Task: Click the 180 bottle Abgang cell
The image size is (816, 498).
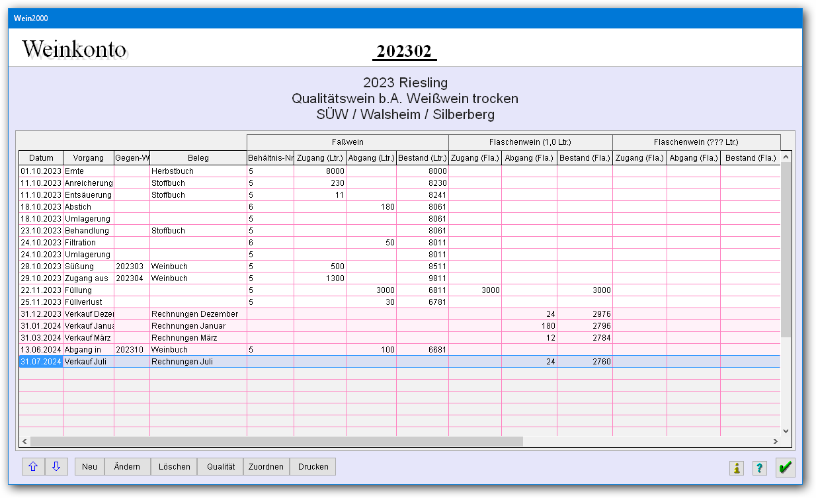Action: click(x=529, y=326)
